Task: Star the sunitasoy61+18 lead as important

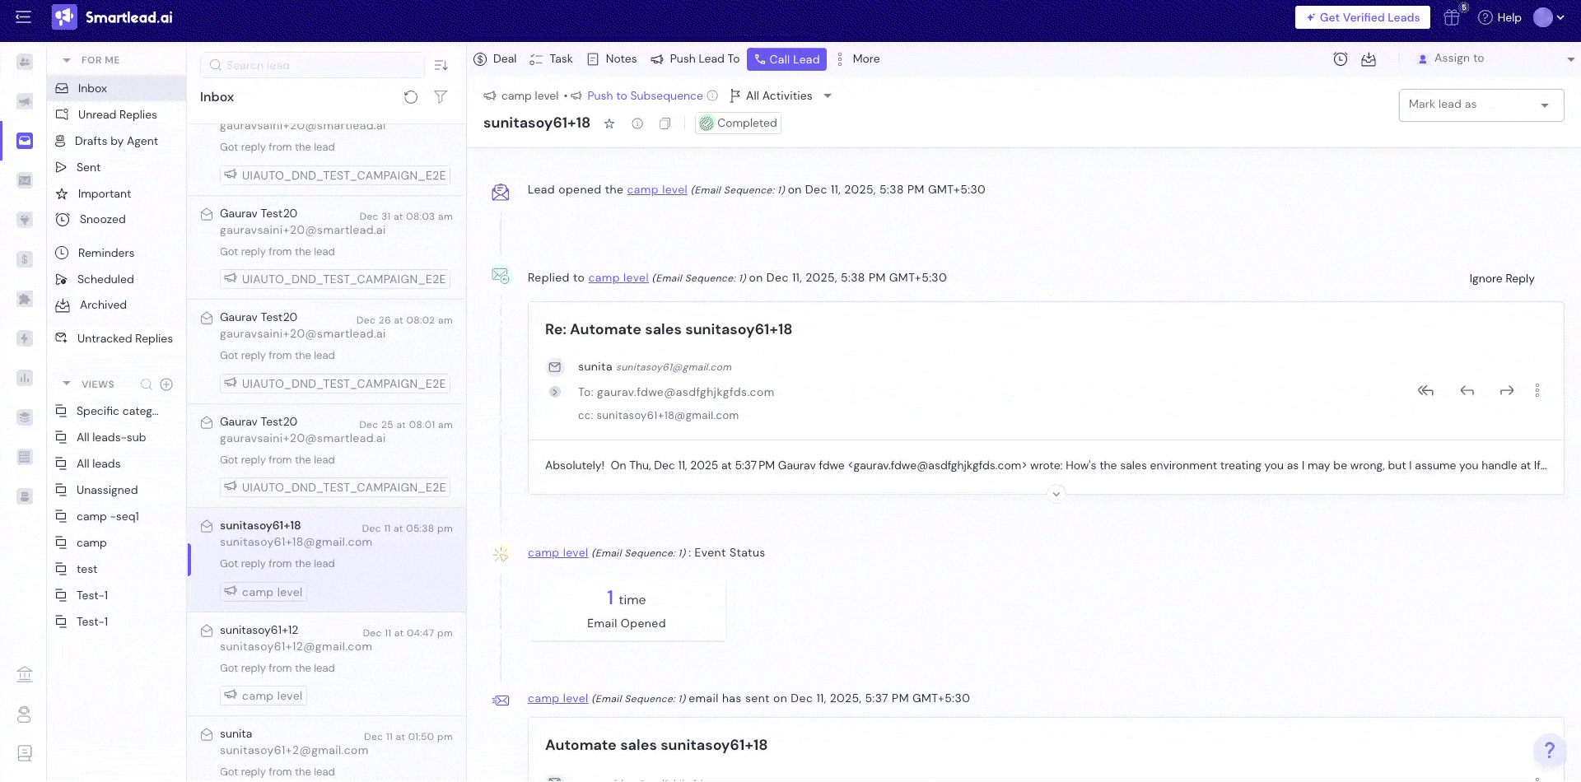Action: 609,123
